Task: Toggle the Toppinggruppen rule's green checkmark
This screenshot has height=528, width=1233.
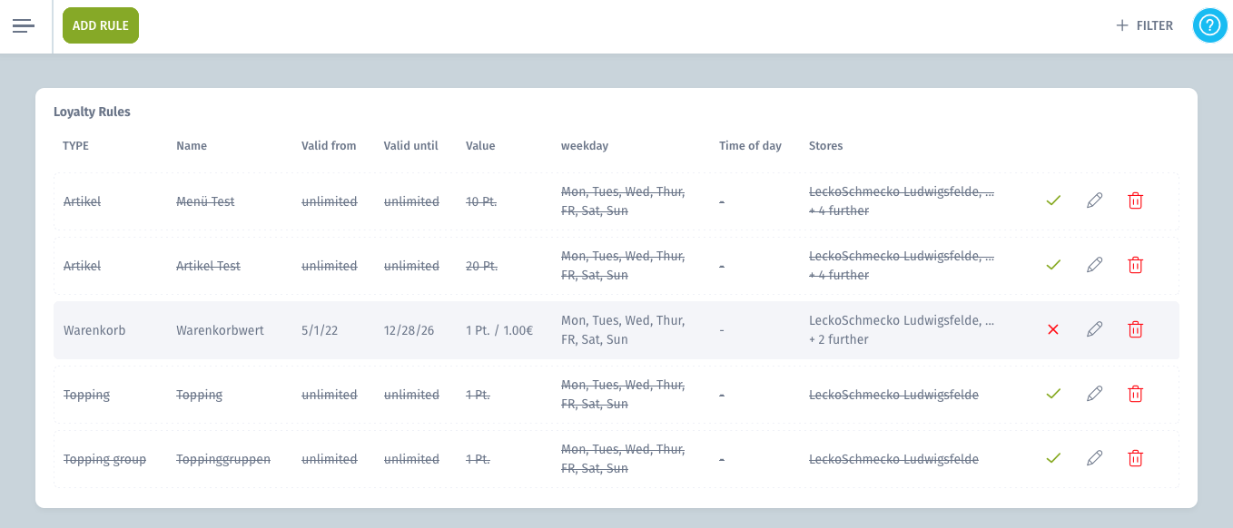Action: 1053,458
